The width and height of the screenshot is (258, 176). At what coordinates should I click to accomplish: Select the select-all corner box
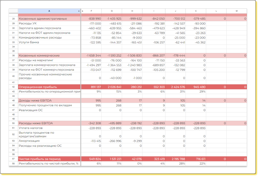pos(13,11)
